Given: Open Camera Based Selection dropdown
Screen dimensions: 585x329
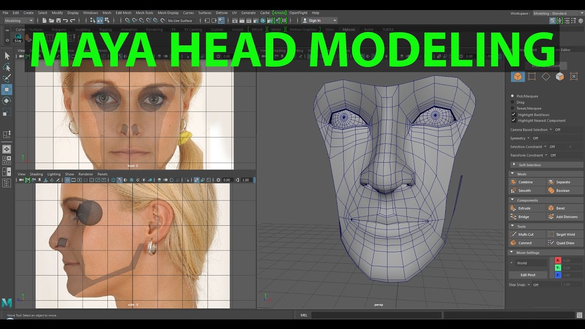Looking at the screenshot, I should point(550,130).
